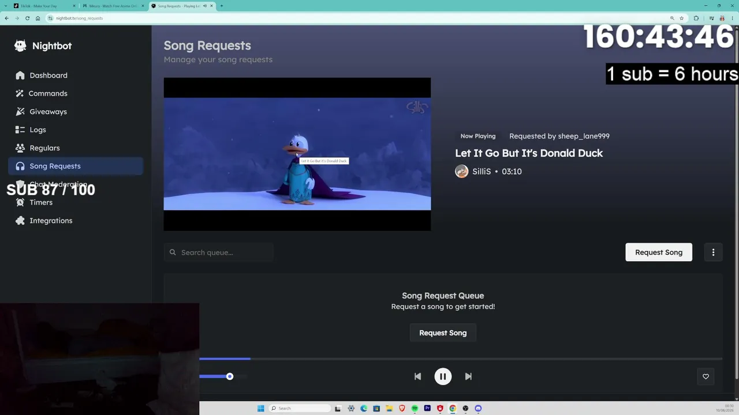Screen dimensions: 739x415
Task: Select Song Requests in the sidebar
Action: coord(76,166)
